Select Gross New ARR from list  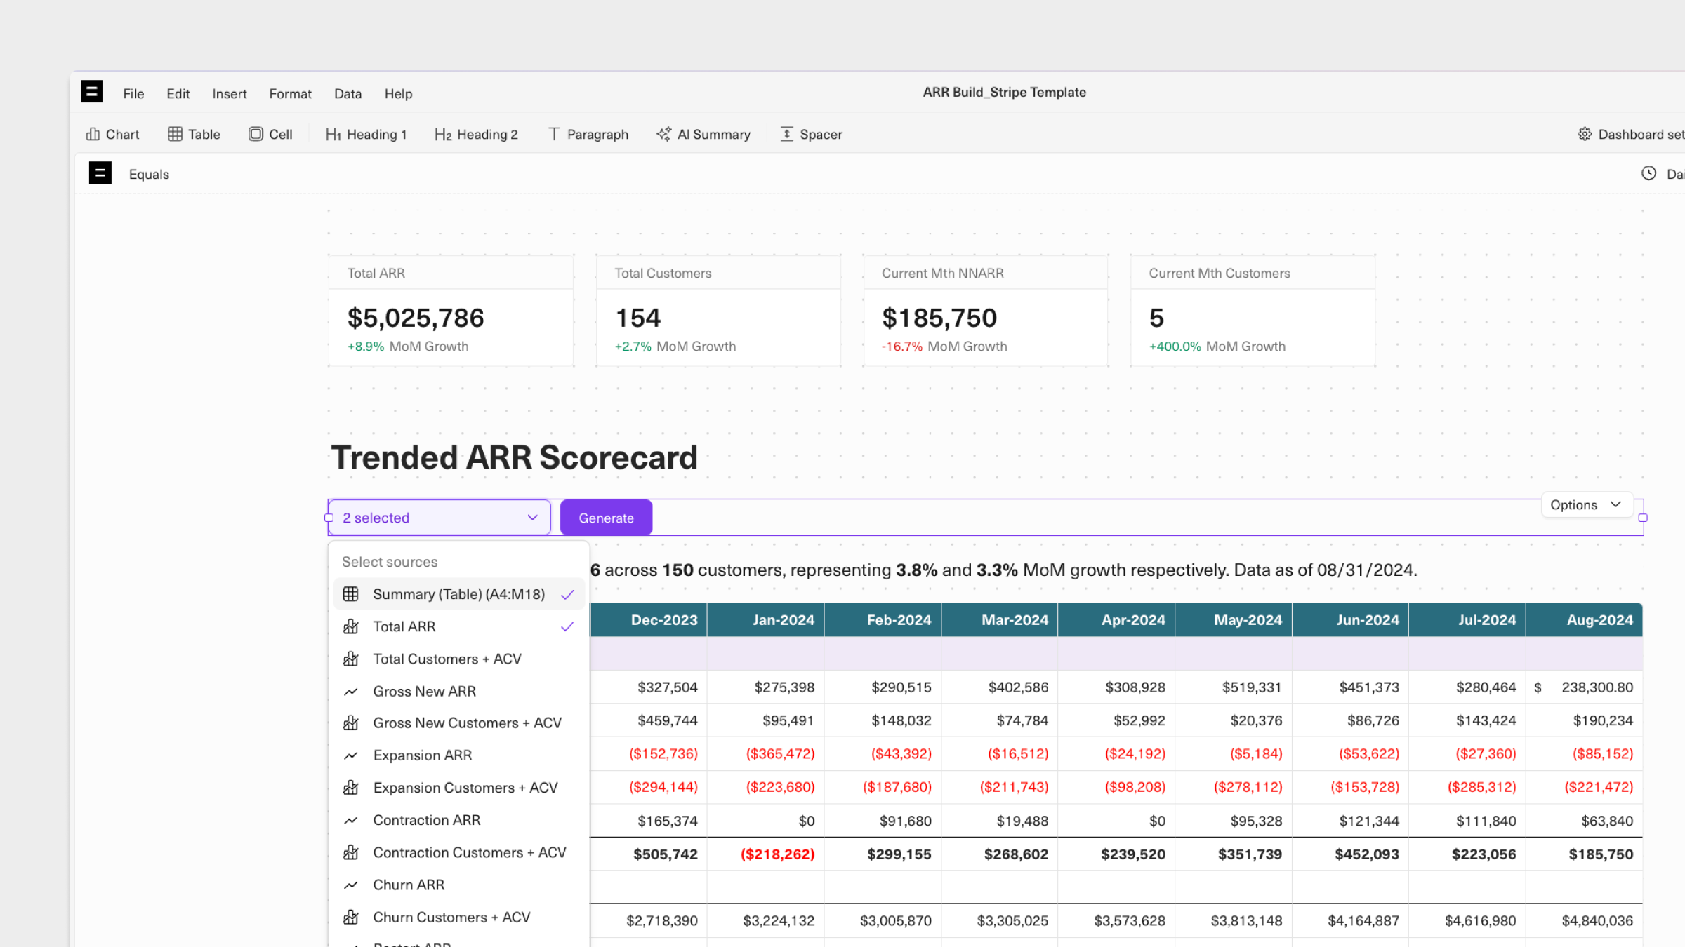[x=424, y=691]
